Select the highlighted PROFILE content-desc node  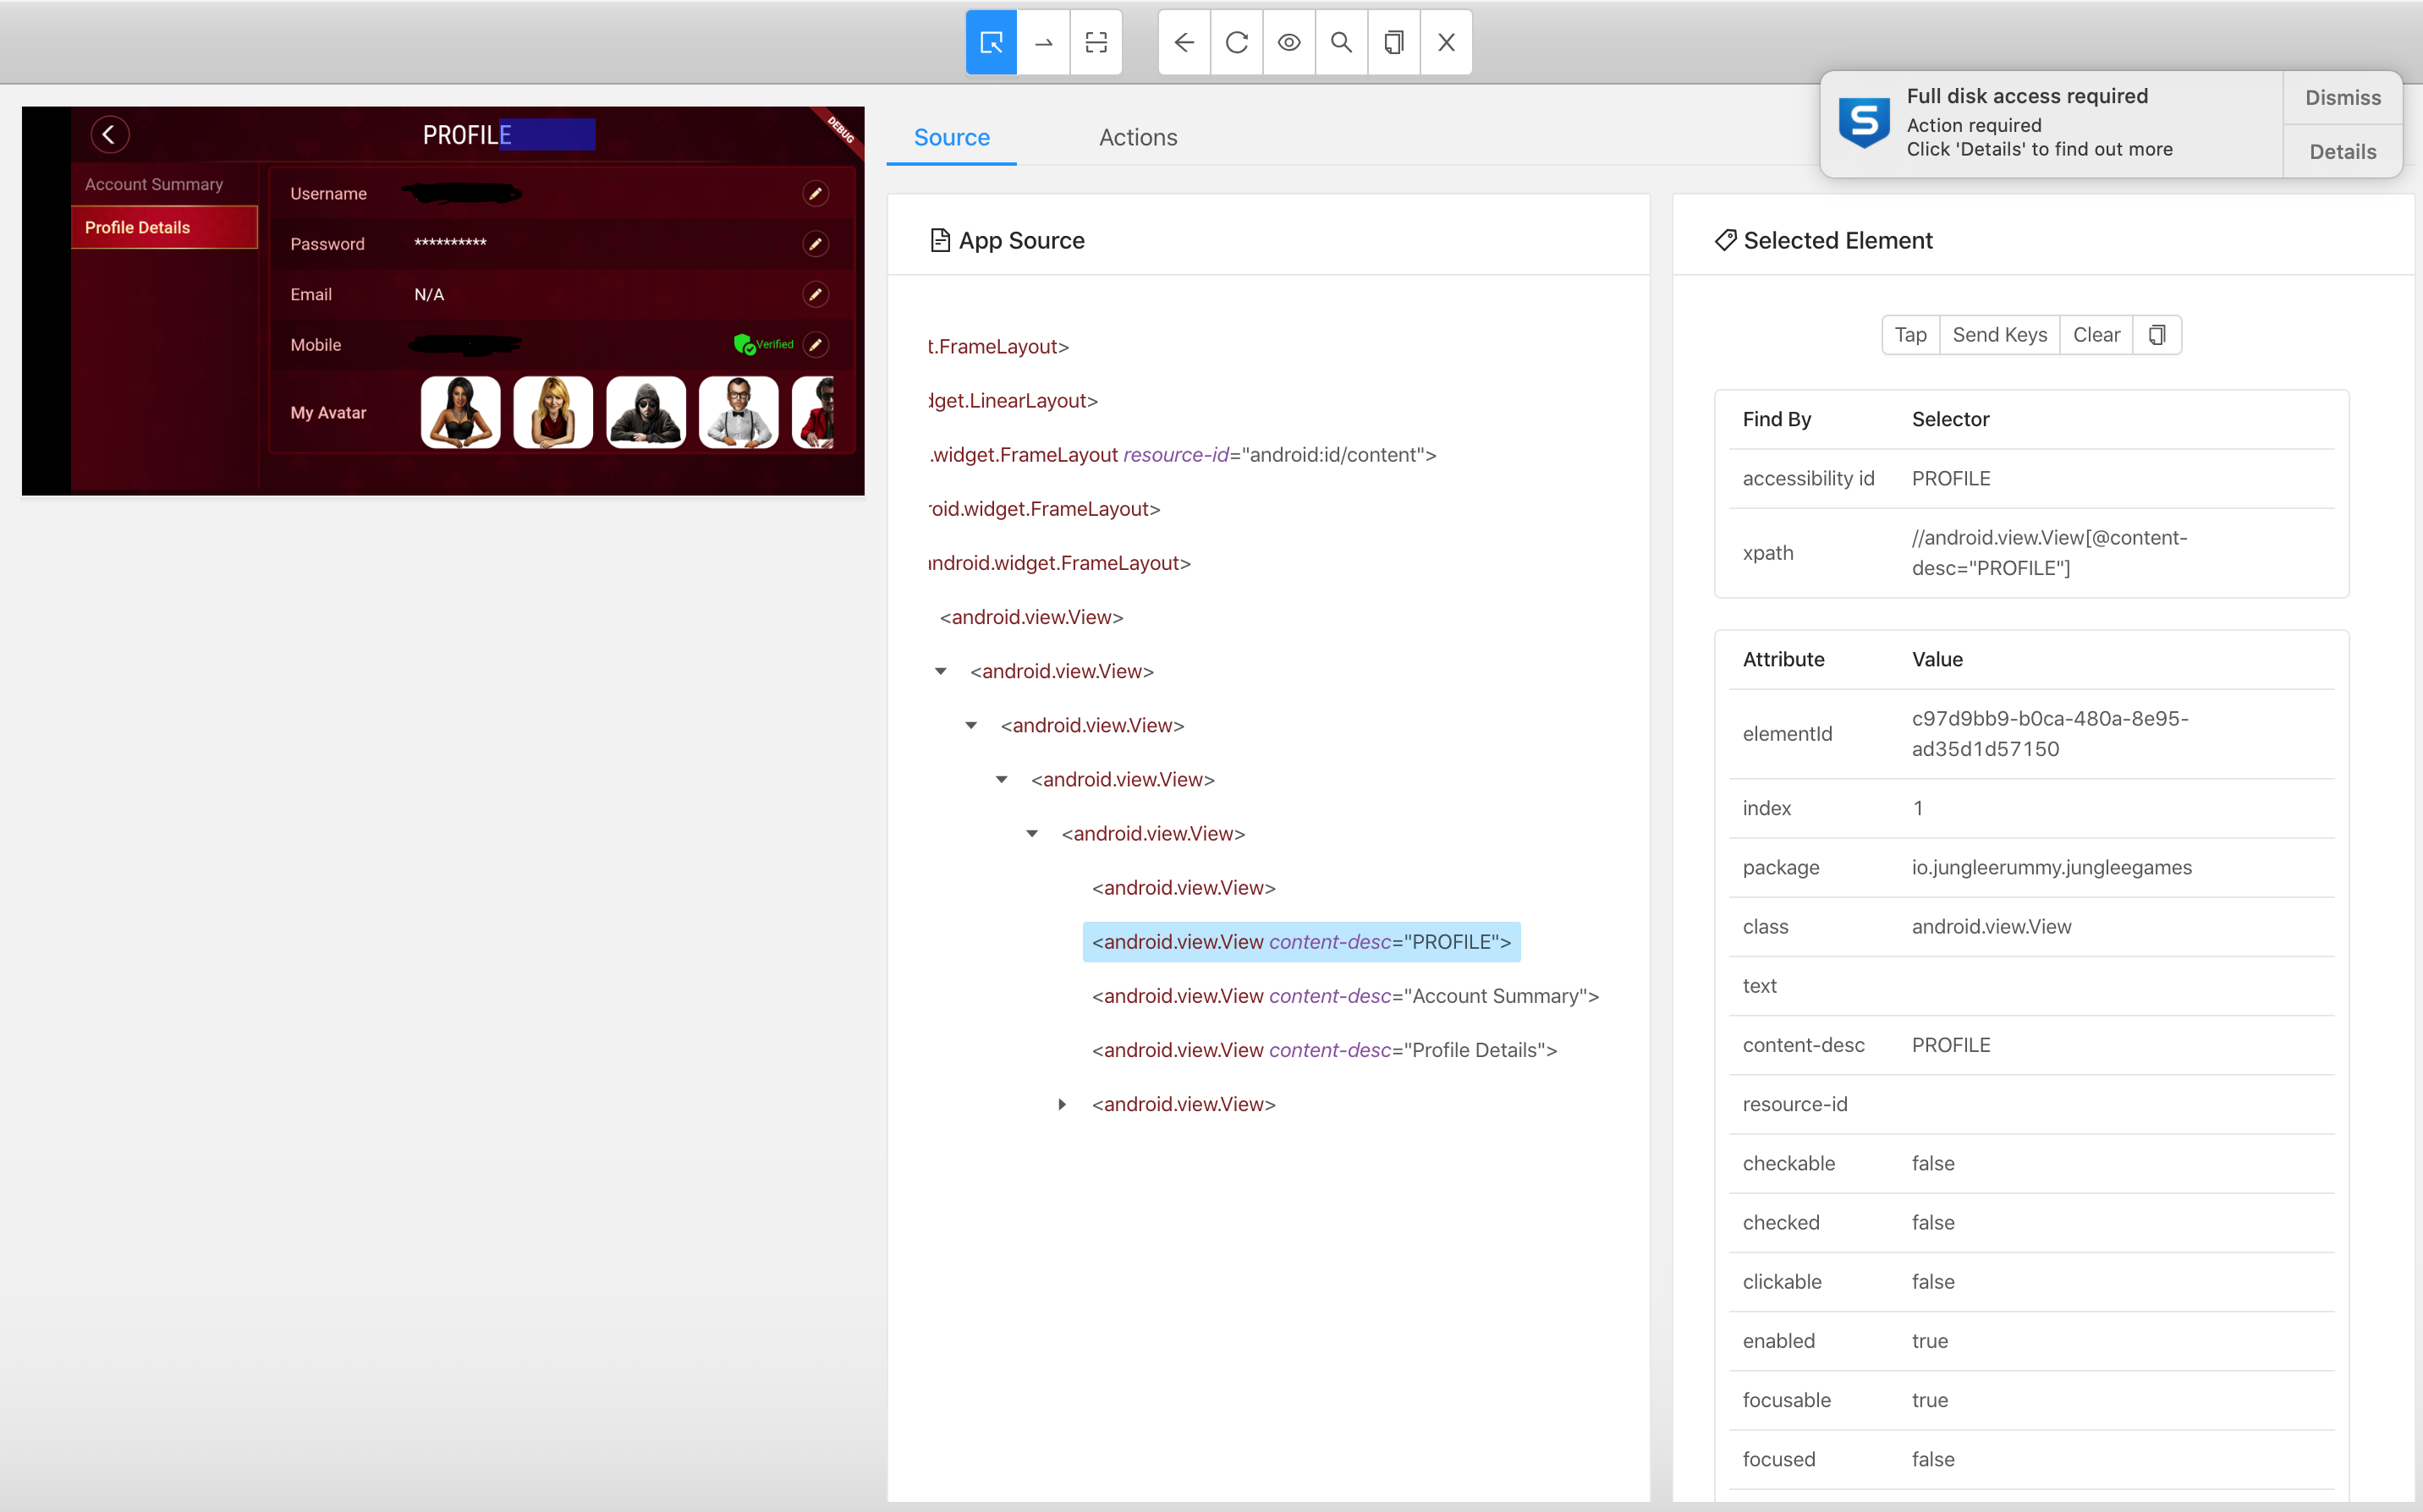pos(1299,941)
